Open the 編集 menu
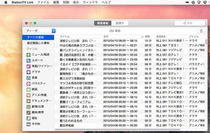 [x=56, y=2]
